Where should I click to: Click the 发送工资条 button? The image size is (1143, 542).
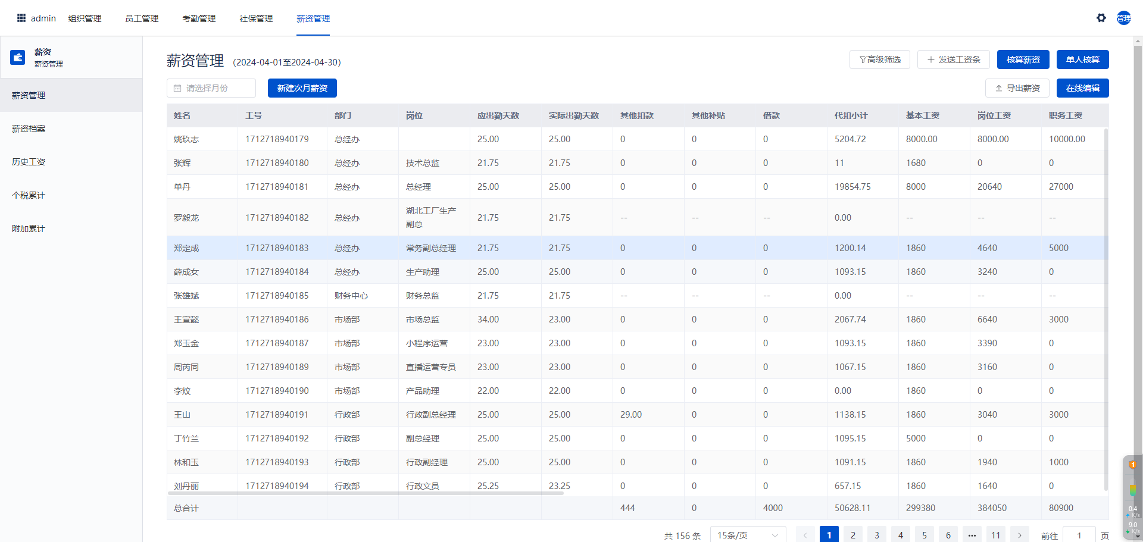[953, 59]
